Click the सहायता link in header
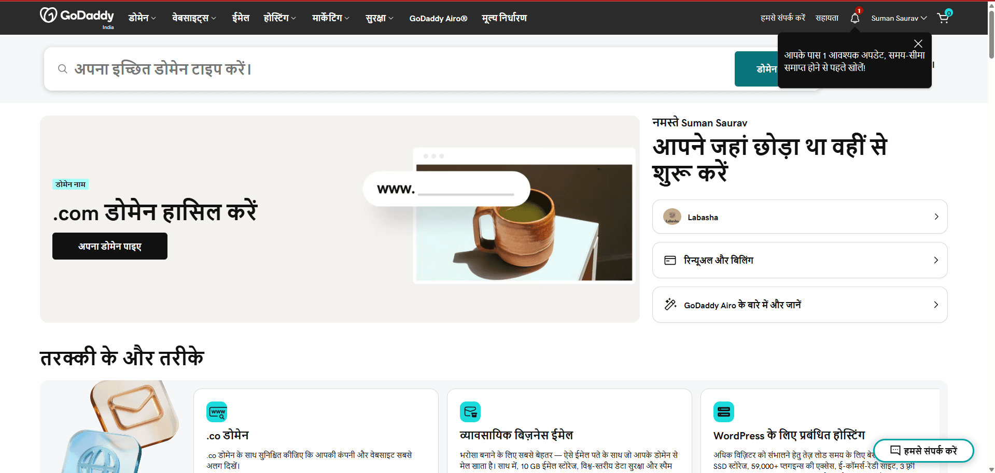The height and width of the screenshot is (473, 995). click(x=826, y=18)
